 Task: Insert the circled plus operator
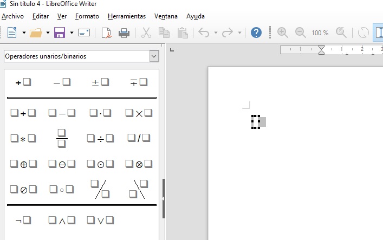23,164
